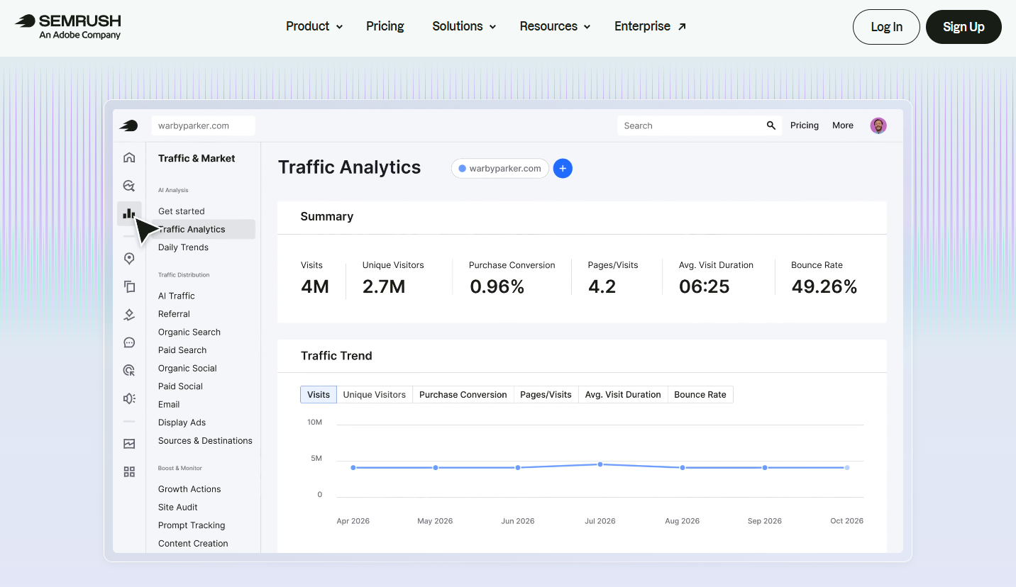
Task: Click the megaphone icon in the sidebar
Action: (x=129, y=398)
